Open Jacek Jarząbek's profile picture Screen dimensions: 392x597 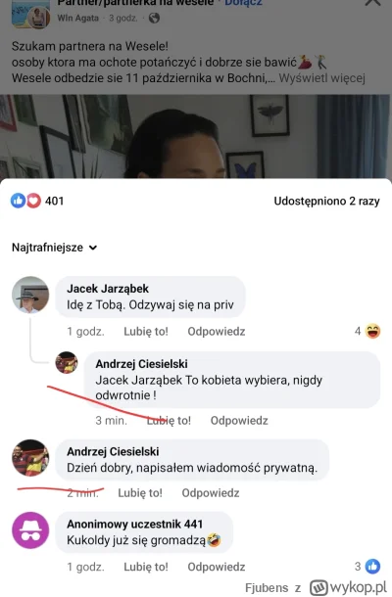(x=30, y=295)
